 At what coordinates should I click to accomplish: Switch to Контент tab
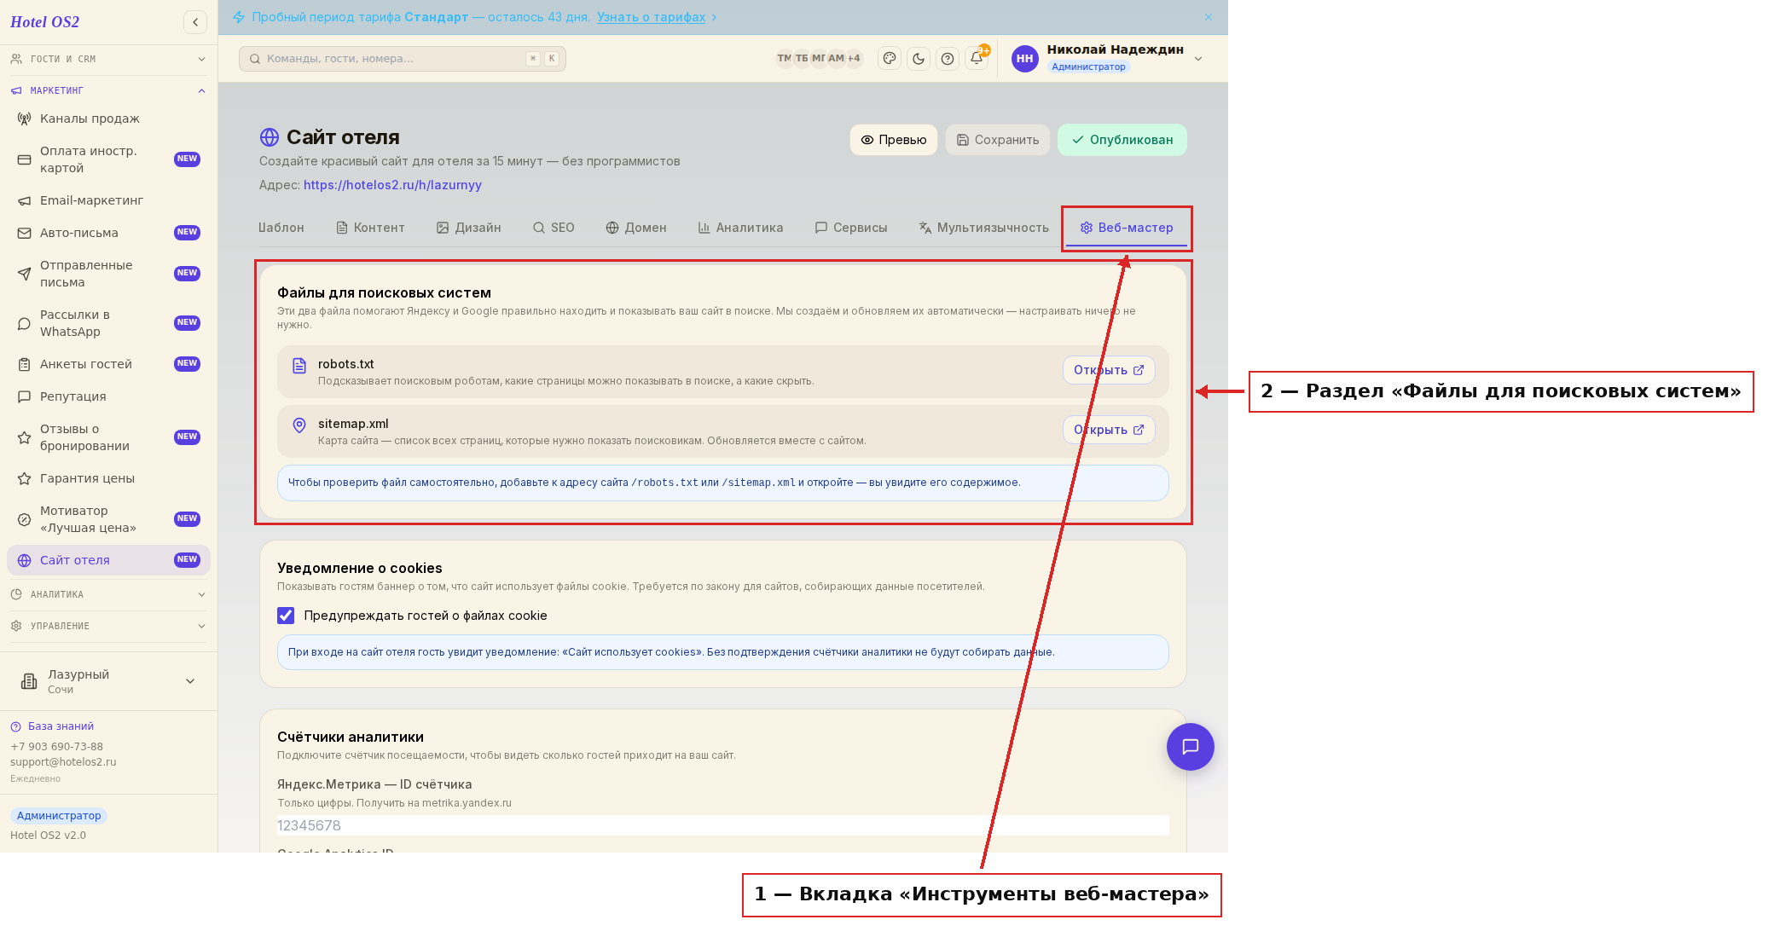(370, 228)
